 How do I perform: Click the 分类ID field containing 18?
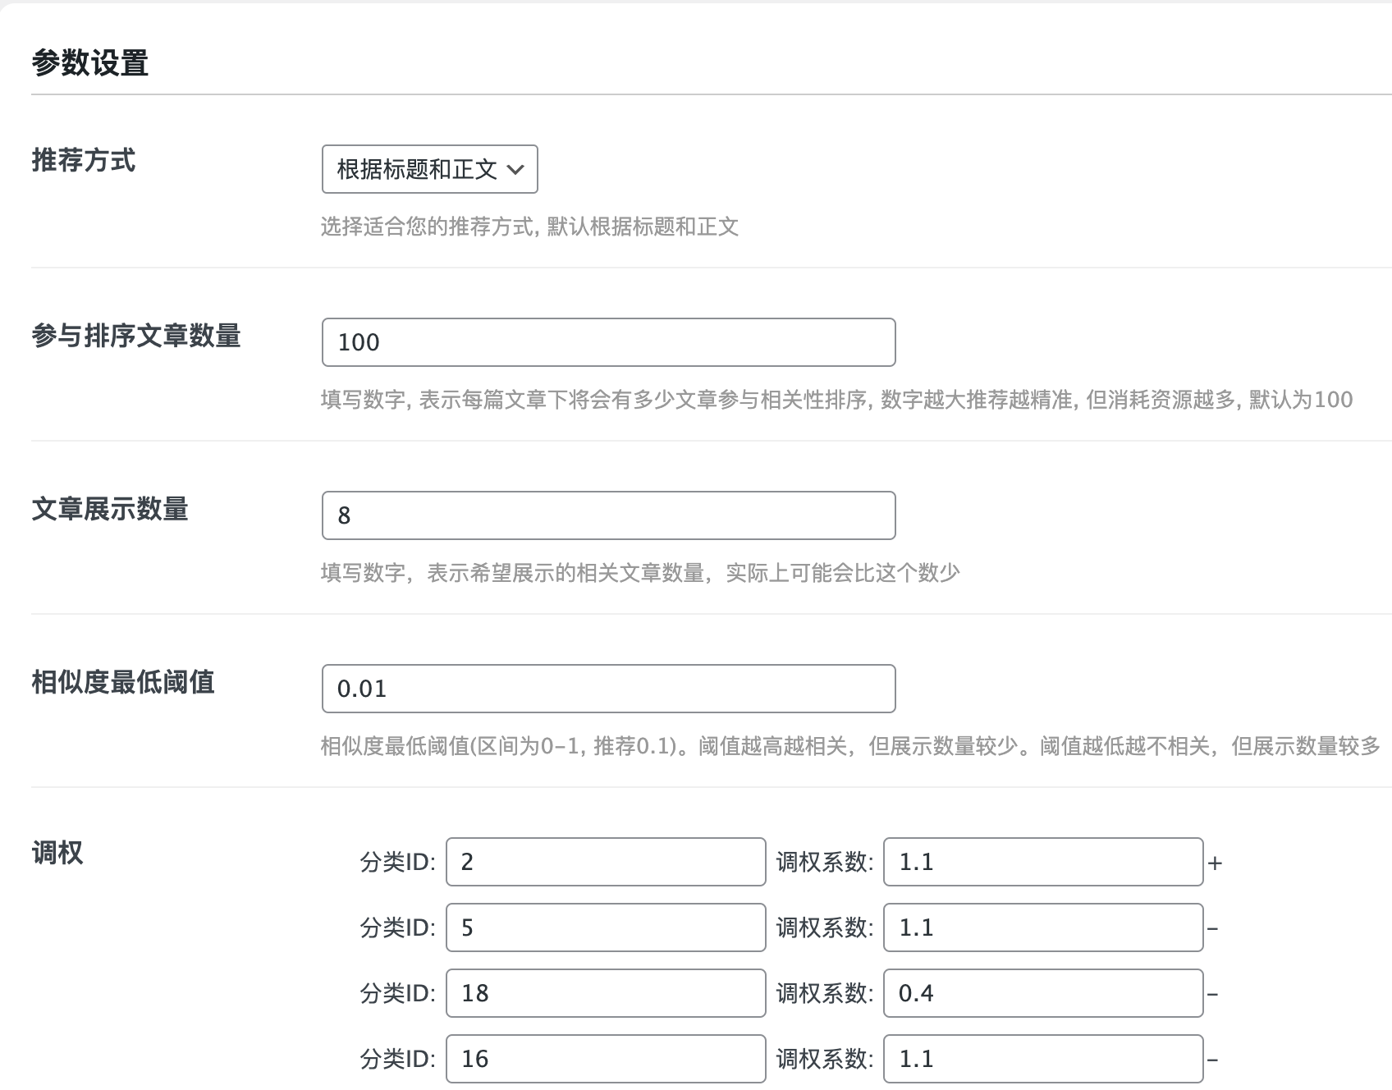606,993
